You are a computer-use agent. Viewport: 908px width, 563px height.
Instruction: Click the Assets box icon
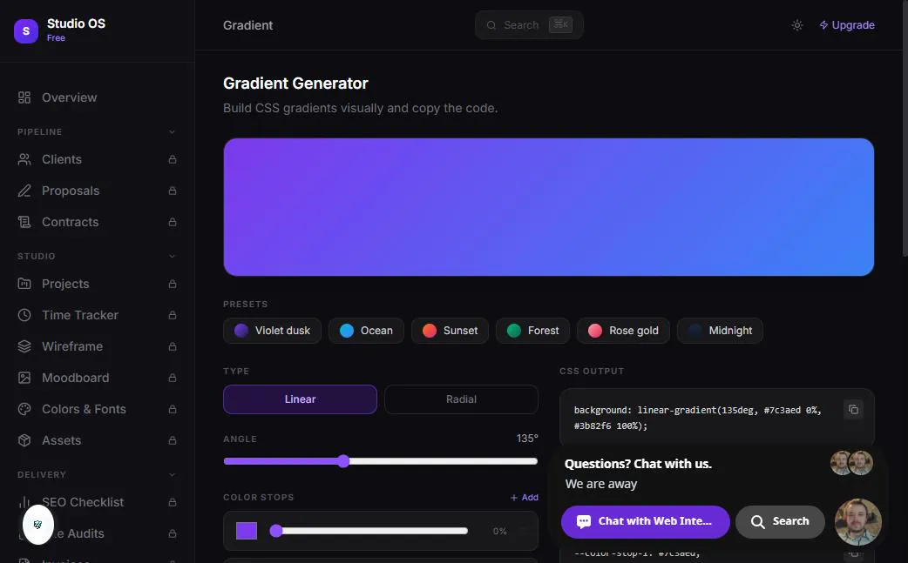(24, 440)
